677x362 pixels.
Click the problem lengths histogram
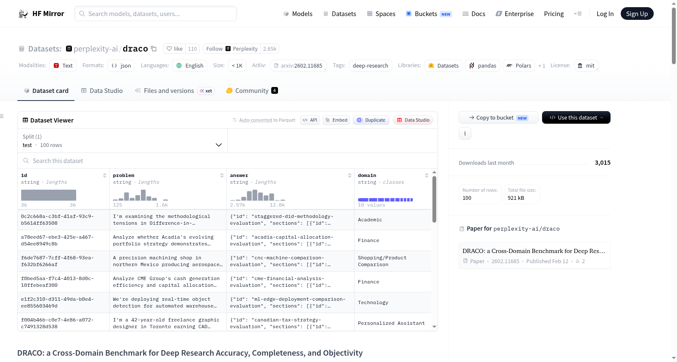(140, 195)
